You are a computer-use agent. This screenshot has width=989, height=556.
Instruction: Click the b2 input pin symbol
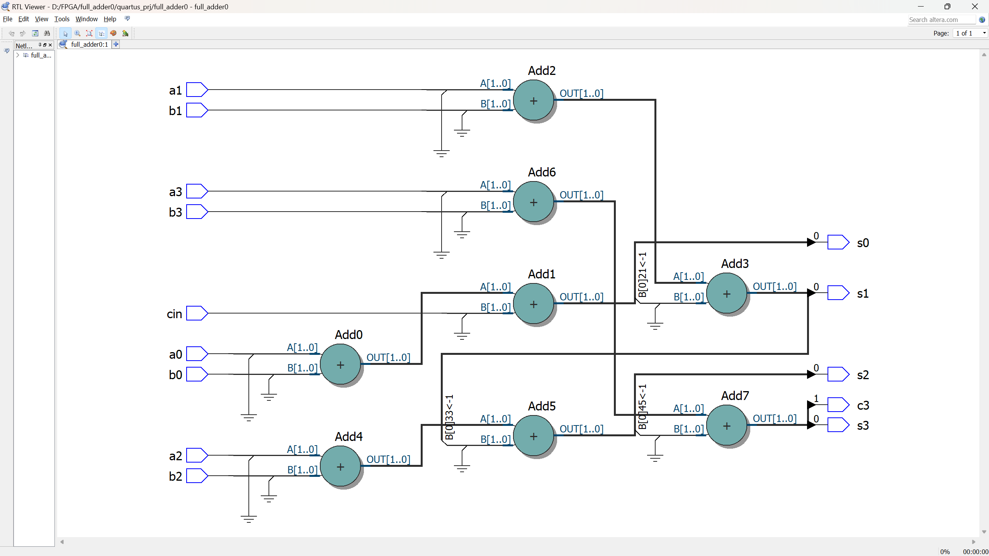pos(197,476)
